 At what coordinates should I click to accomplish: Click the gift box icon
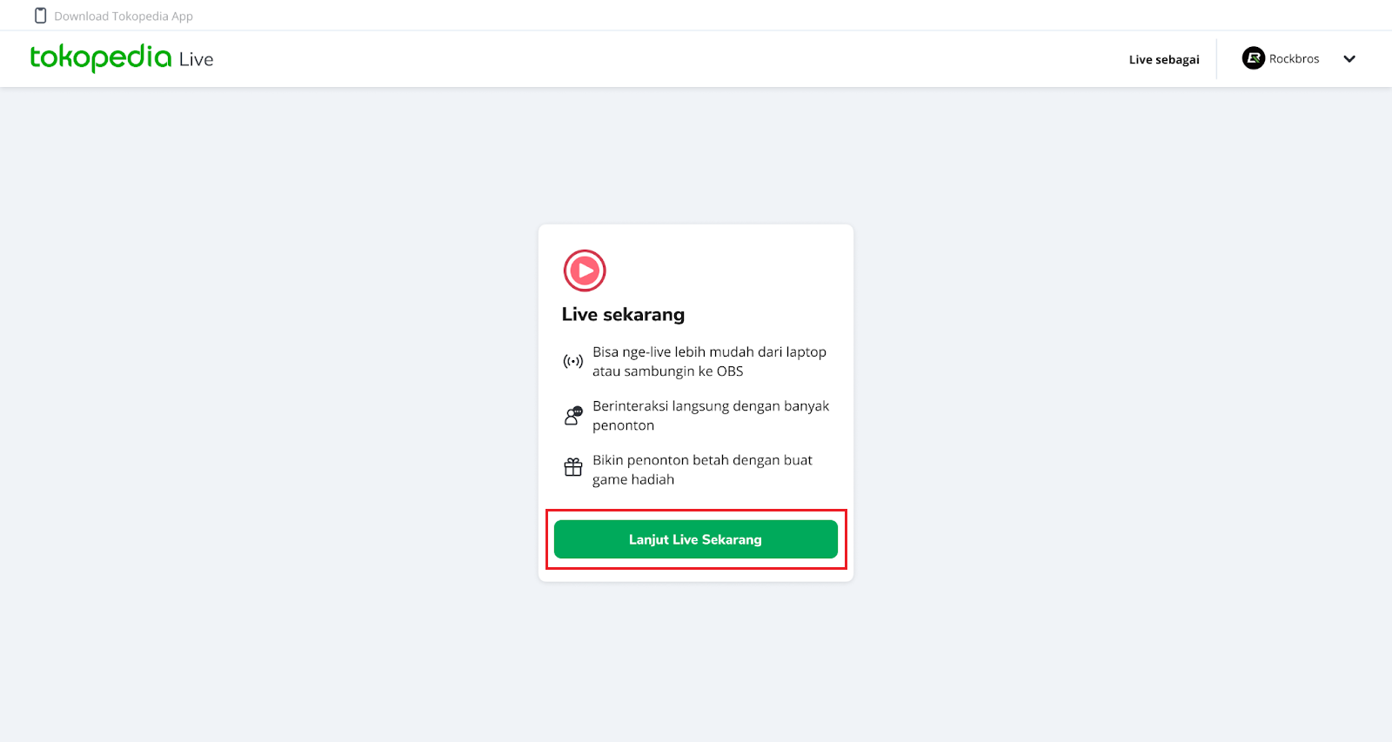[573, 468]
